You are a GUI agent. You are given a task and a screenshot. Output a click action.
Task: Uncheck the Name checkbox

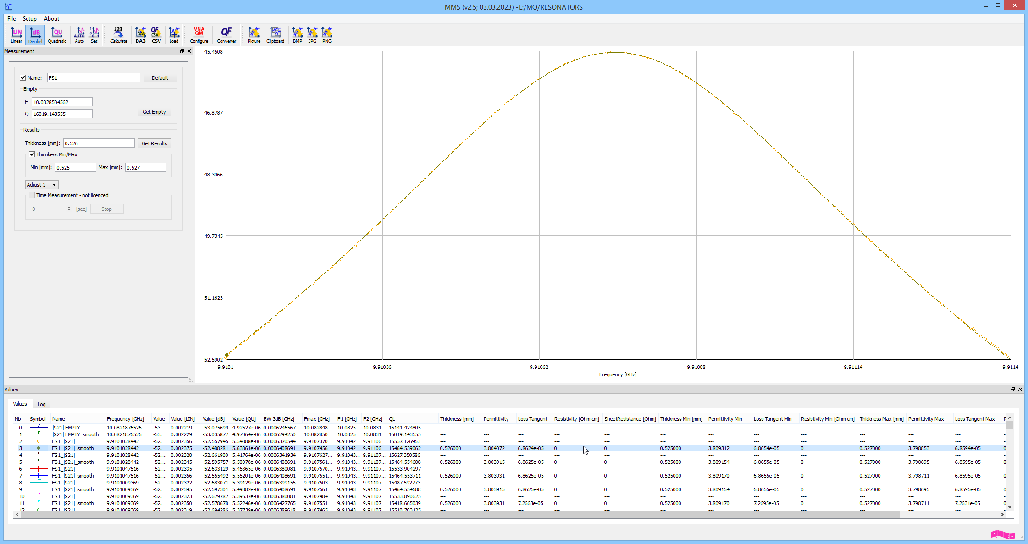(23, 78)
